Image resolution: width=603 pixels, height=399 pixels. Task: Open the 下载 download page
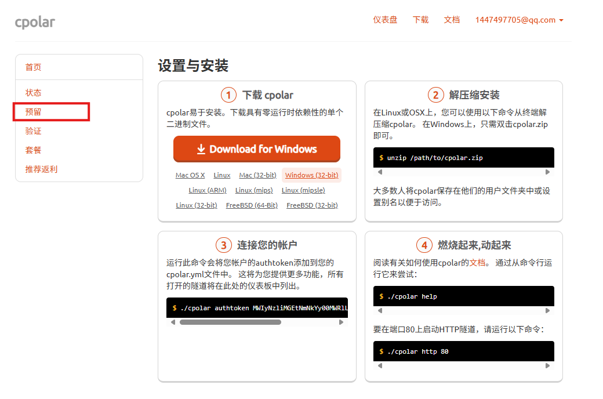pyautogui.click(x=421, y=20)
